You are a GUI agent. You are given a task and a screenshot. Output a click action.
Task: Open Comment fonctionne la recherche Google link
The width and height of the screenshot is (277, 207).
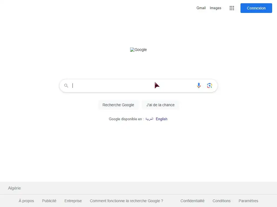[127, 201]
